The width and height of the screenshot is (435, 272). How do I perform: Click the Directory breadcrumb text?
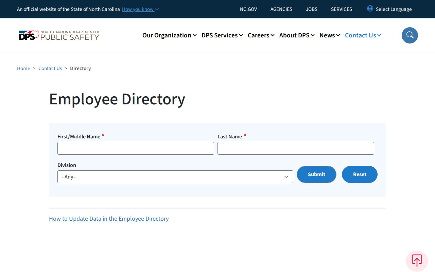(81, 68)
